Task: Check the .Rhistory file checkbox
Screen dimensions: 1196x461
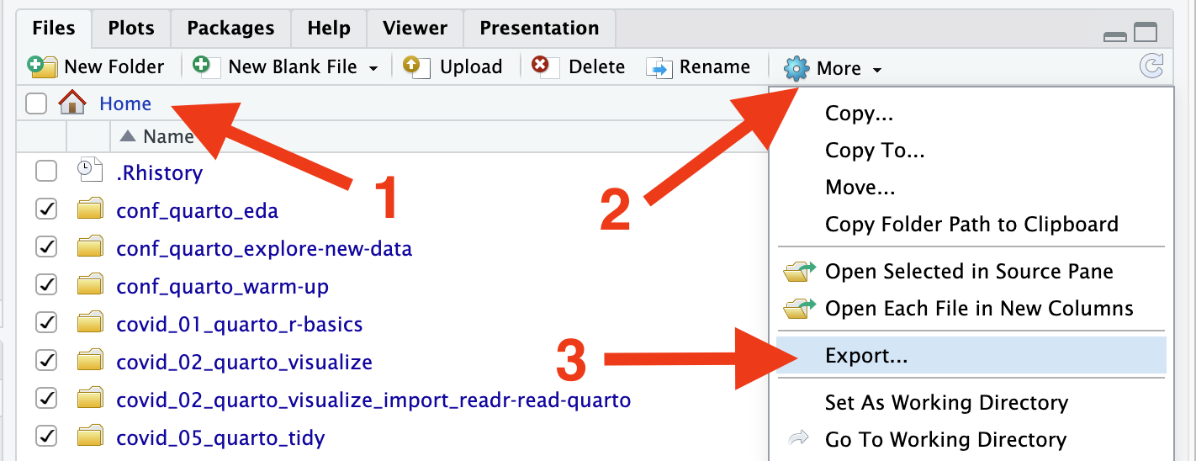Action: 46,172
